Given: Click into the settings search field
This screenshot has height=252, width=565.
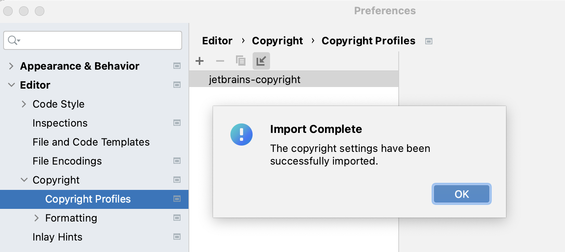Looking at the screenshot, I should point(93,40).
